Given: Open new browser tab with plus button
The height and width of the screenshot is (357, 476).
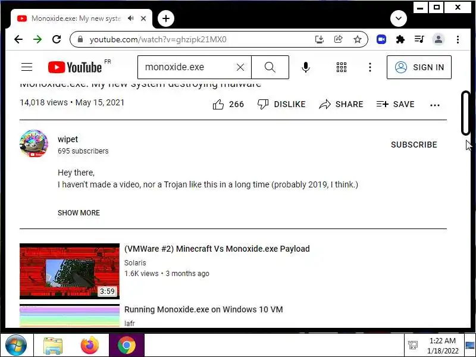Looking at the screenshot, I should click(166, 18).
